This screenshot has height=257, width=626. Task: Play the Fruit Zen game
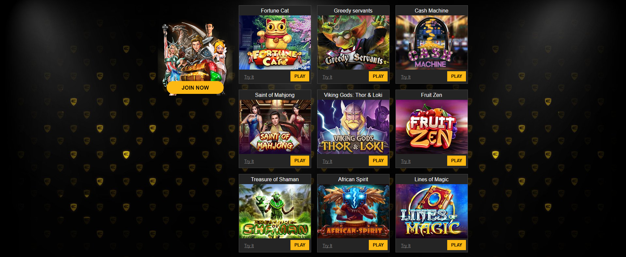(x=456, y=161)
